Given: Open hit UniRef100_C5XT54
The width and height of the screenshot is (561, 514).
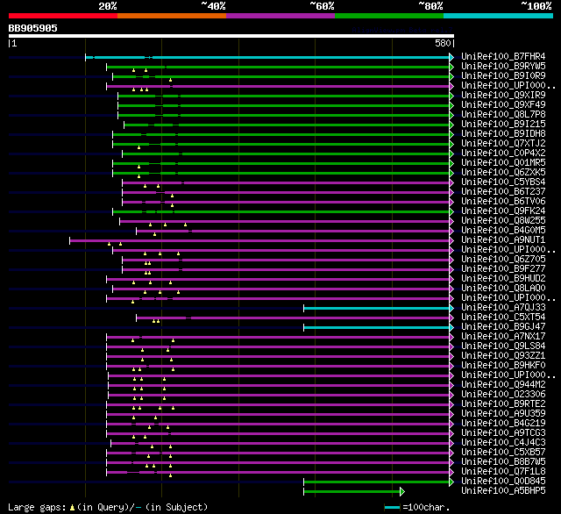Looking at the screenshot, I should click(x=503, y=318).
